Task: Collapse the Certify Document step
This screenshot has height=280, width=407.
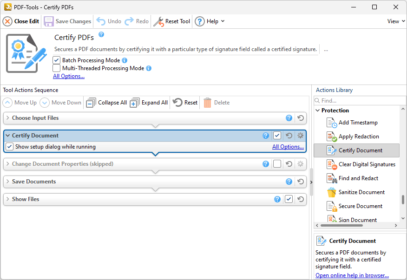Action: tap(8, 136)
